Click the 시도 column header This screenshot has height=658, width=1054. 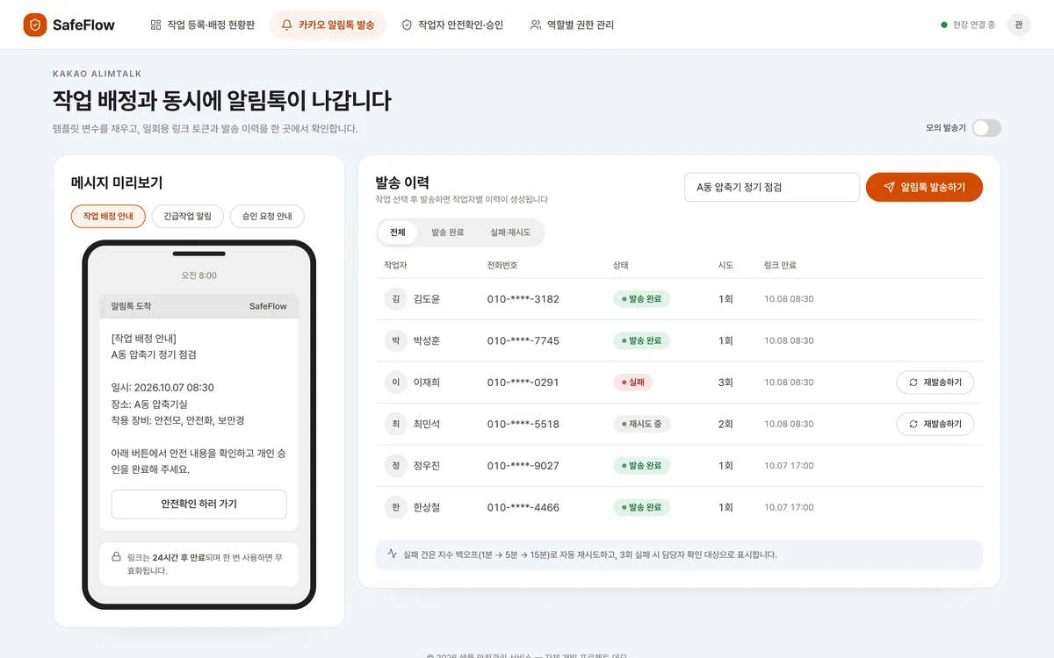pos(726,265)
